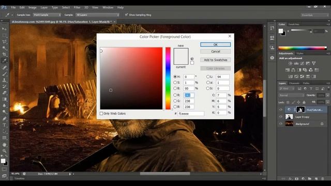Open the Eyedropper tool preset picker arrow
This screenshot has height=186, width=331.
click(x=12, y=15)
